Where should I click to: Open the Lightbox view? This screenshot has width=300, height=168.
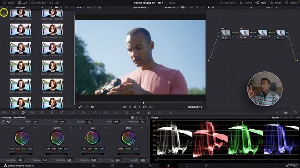click(291, 3)
